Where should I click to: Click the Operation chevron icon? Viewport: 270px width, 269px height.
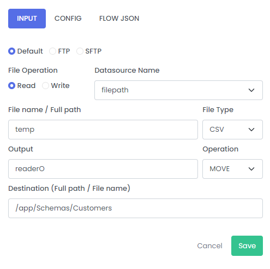pyautogui.click(x=251, y=169)
